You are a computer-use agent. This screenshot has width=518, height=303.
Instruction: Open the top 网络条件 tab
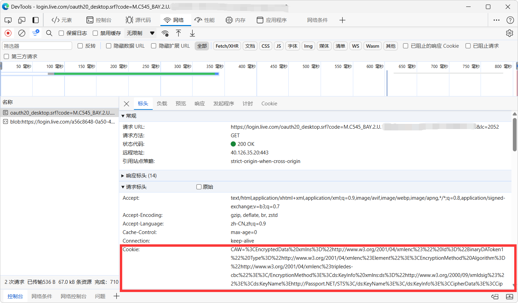(318, 20)
